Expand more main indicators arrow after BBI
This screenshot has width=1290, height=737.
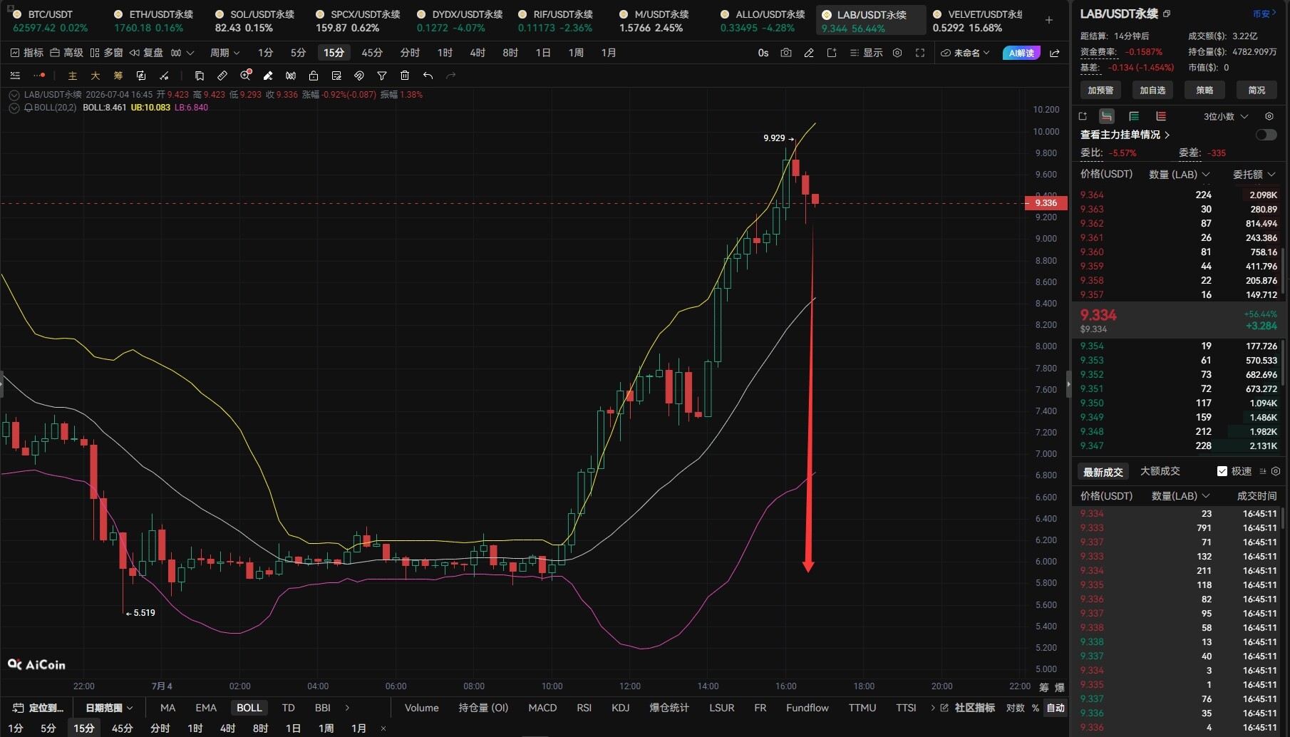(x=347, y=708)
